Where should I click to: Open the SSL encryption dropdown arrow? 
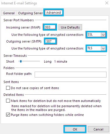(x=103, y=35)
